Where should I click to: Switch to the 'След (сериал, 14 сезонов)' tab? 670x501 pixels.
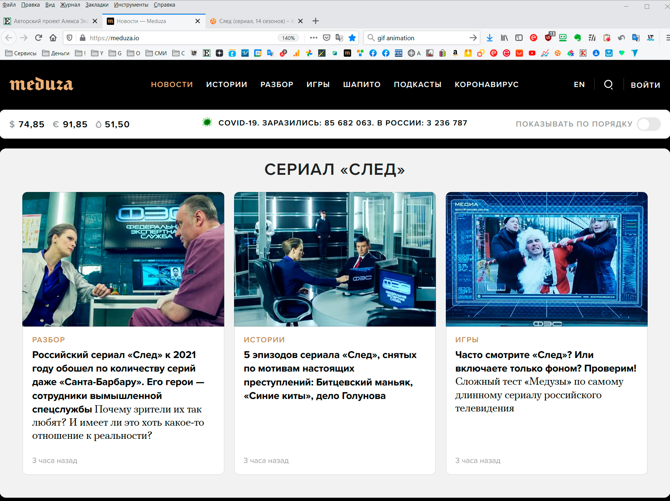click(x=252, y=21)
